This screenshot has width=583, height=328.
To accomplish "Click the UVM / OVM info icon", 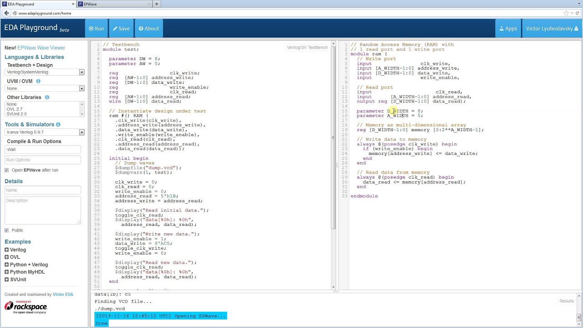I will 38,81.
